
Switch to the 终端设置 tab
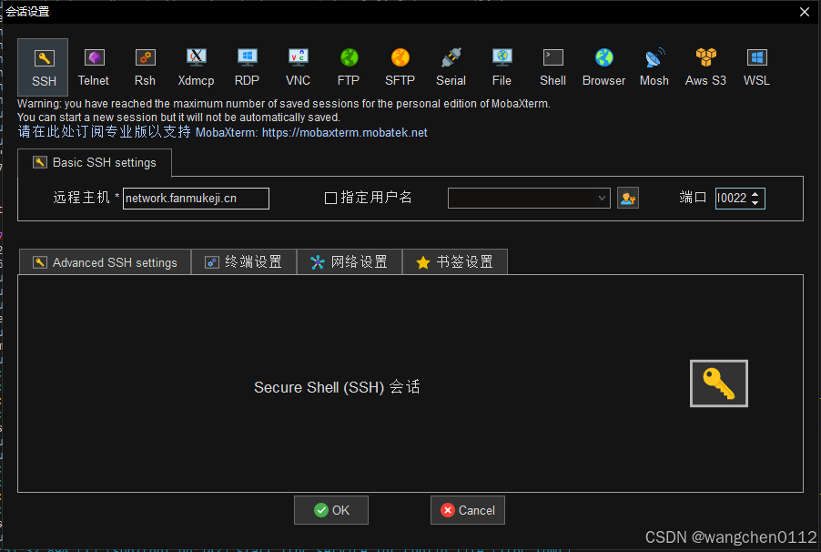(244, 262)
